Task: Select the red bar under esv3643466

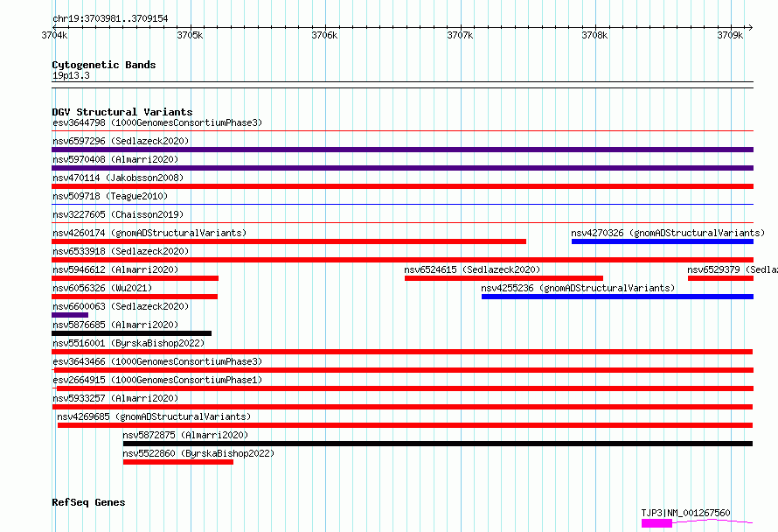Action: [403, 370]
